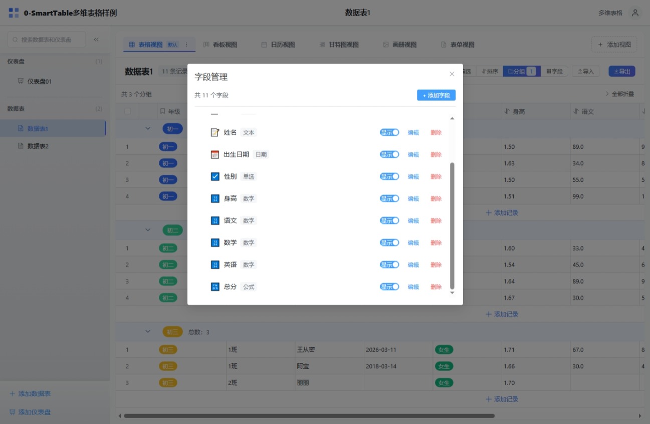Click the 身高 number field icon

point(215,199)
